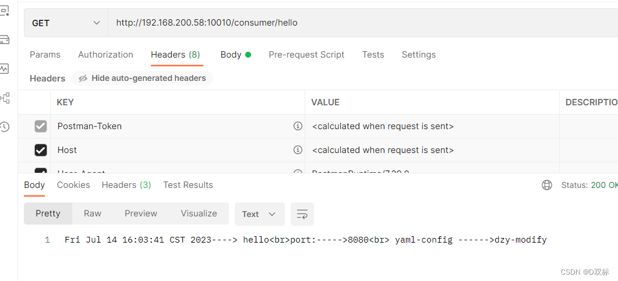Viewport: 618px width, 281px height.
Task: Open the Pre-request Script tab
Action: 306,55
